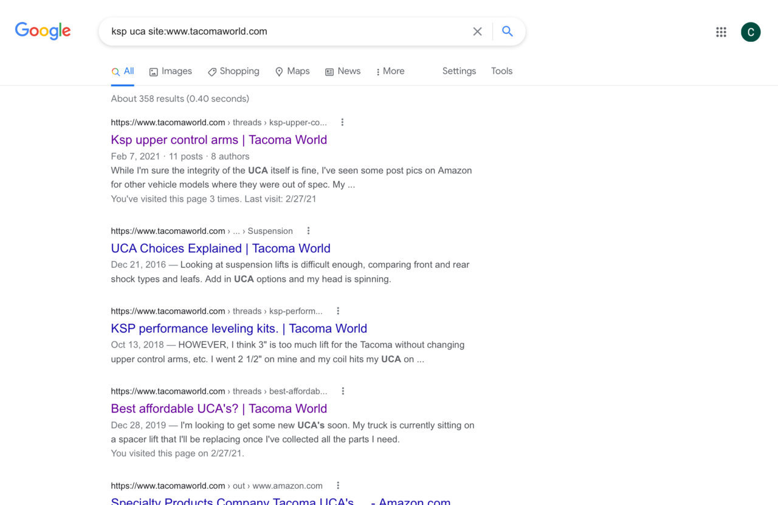The image size is (778, 505).
Task: Select the All results tab
Action: (122, 71)
